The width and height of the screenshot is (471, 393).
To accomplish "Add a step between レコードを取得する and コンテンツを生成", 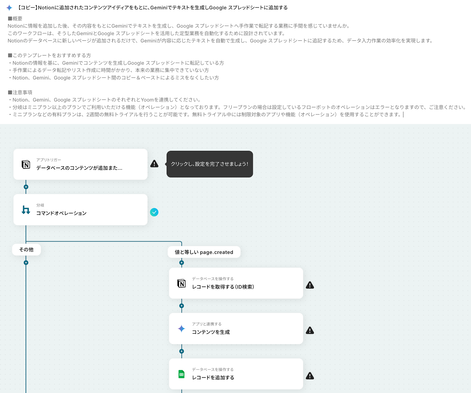I will click(x=182, y=306).
